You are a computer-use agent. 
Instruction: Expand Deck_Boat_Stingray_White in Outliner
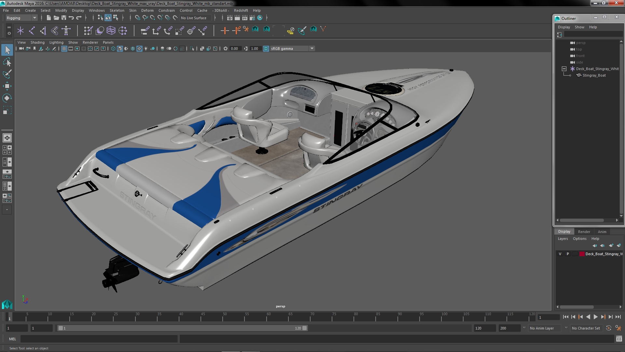tap(564, 68)
